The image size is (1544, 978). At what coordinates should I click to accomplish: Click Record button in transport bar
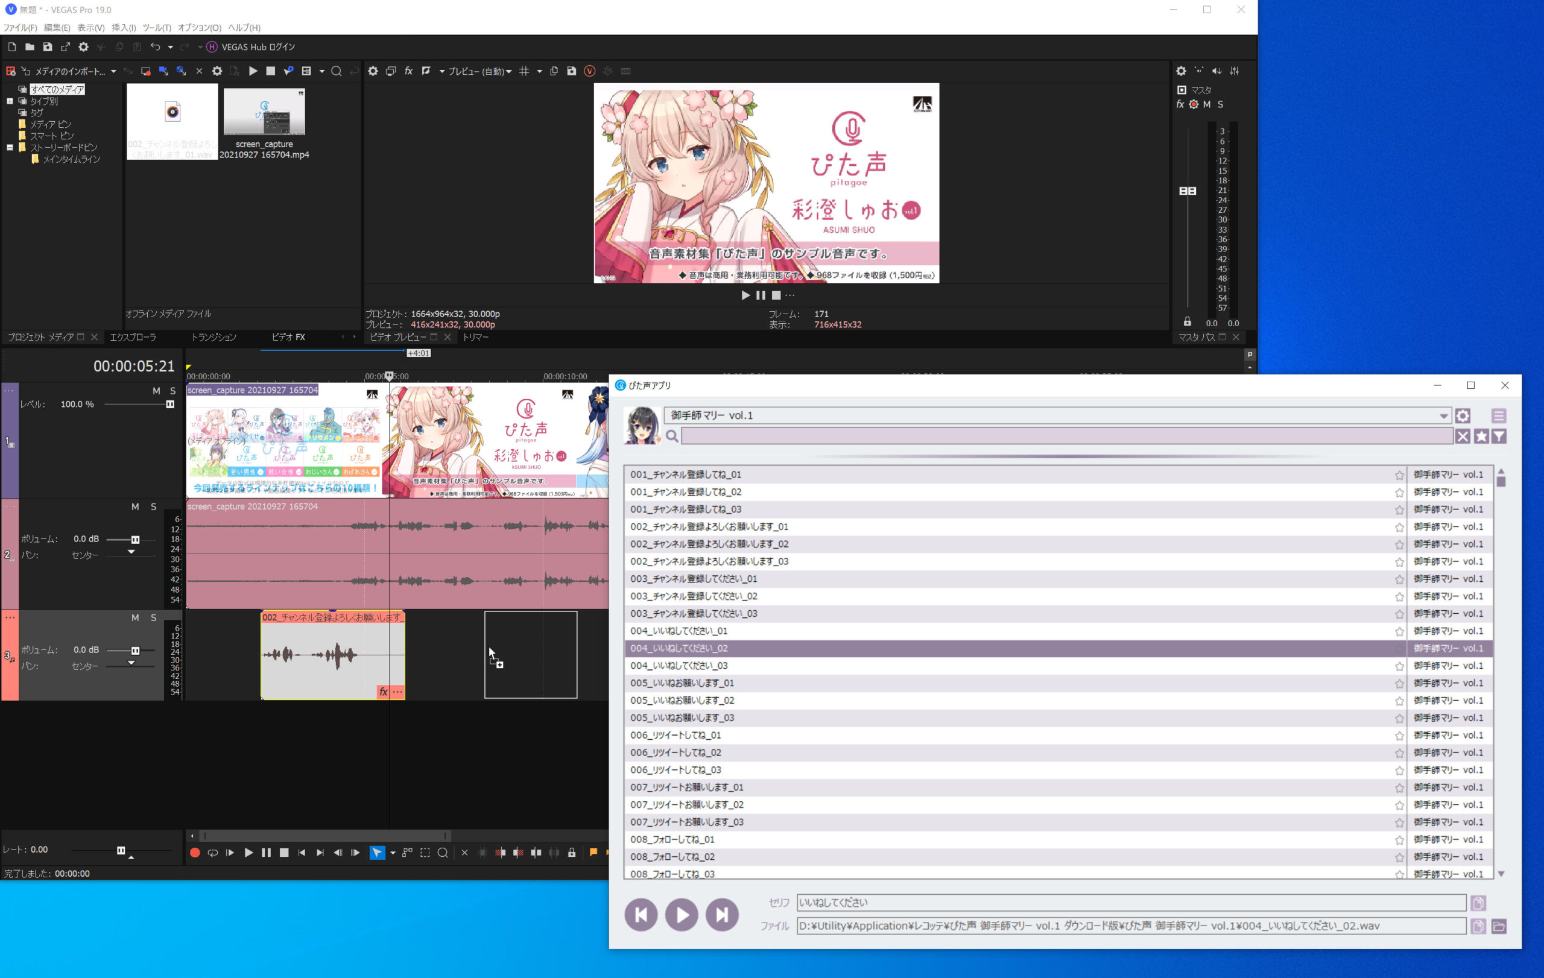(x=195, y=853)
